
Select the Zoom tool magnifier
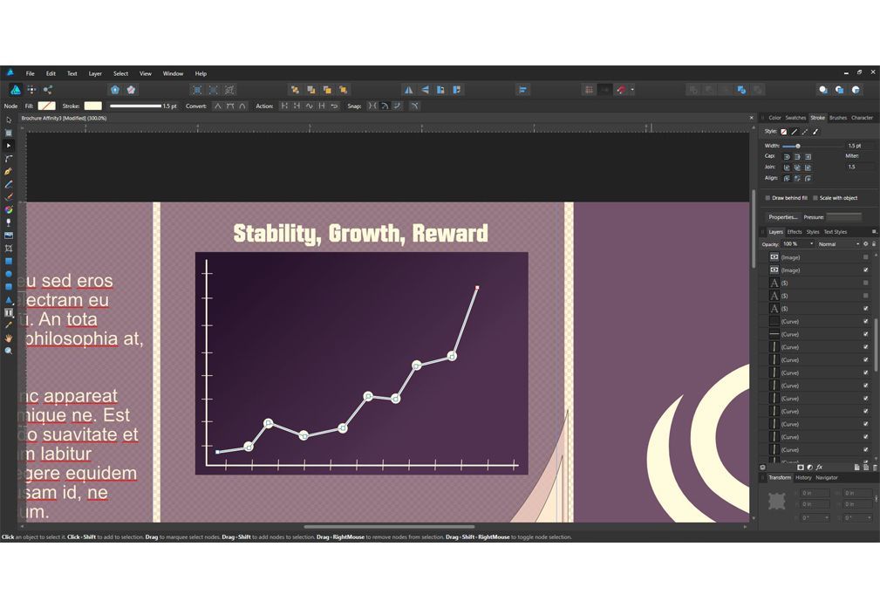pyautogui.click(x=9, y=351)
